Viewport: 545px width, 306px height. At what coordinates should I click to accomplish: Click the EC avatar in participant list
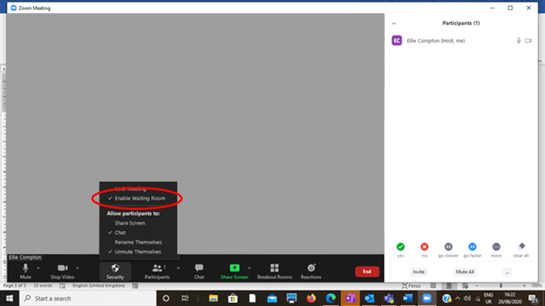click(x=397, y=40)
